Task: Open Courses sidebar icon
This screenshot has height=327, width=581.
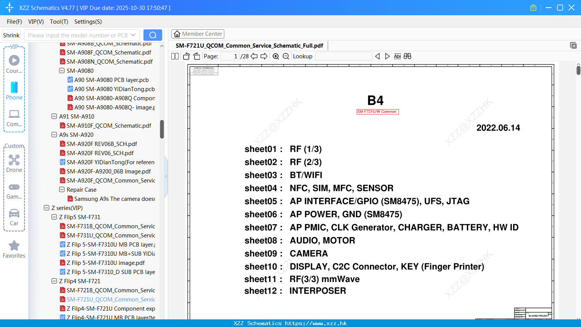Action: [x=14, y=64]
